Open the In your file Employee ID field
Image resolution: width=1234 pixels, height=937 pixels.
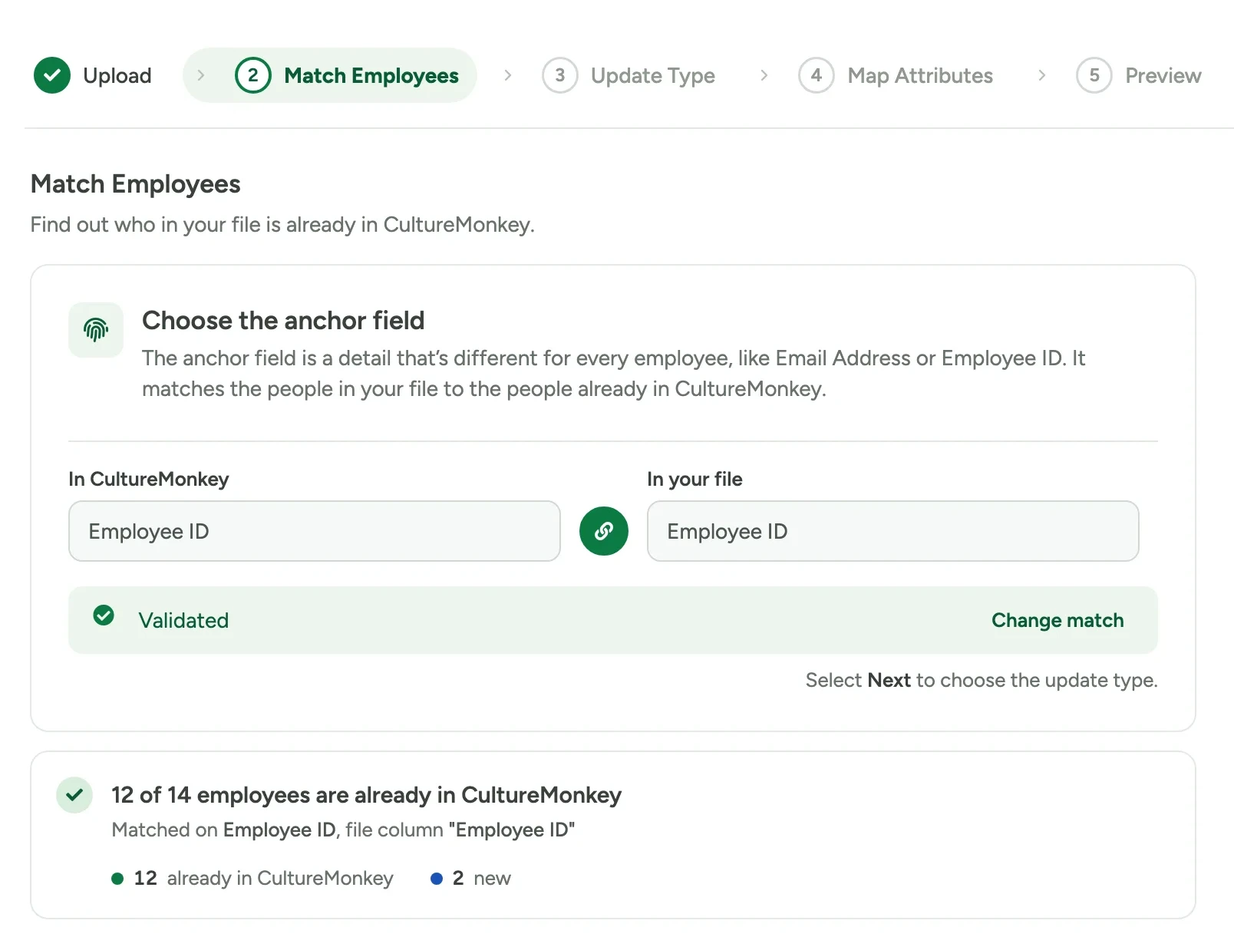pos(893,531)
